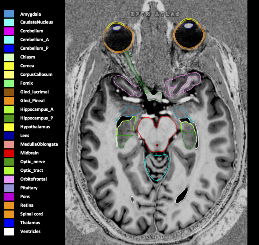This screenshot has width=259, height=245.
Task: Click the Ventricles label text
Action: pos(30,232)
